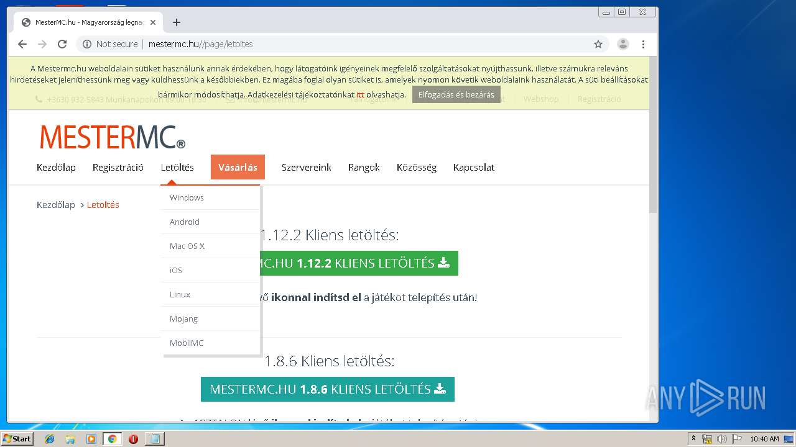Open Chrome's three-dot menu

click(643, 44)
